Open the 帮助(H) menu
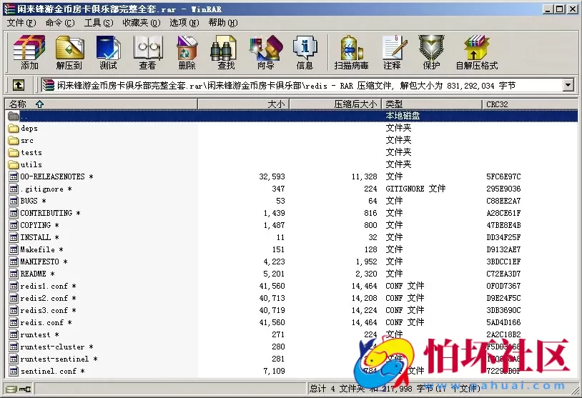This screenshot has width=582, height=398. click(222, 23)
